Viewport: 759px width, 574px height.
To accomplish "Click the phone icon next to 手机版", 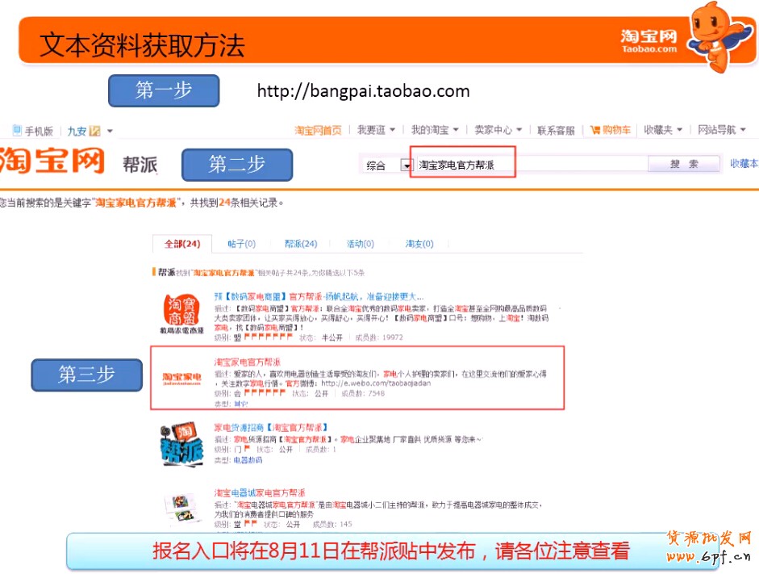I will [x=17, y=131].
